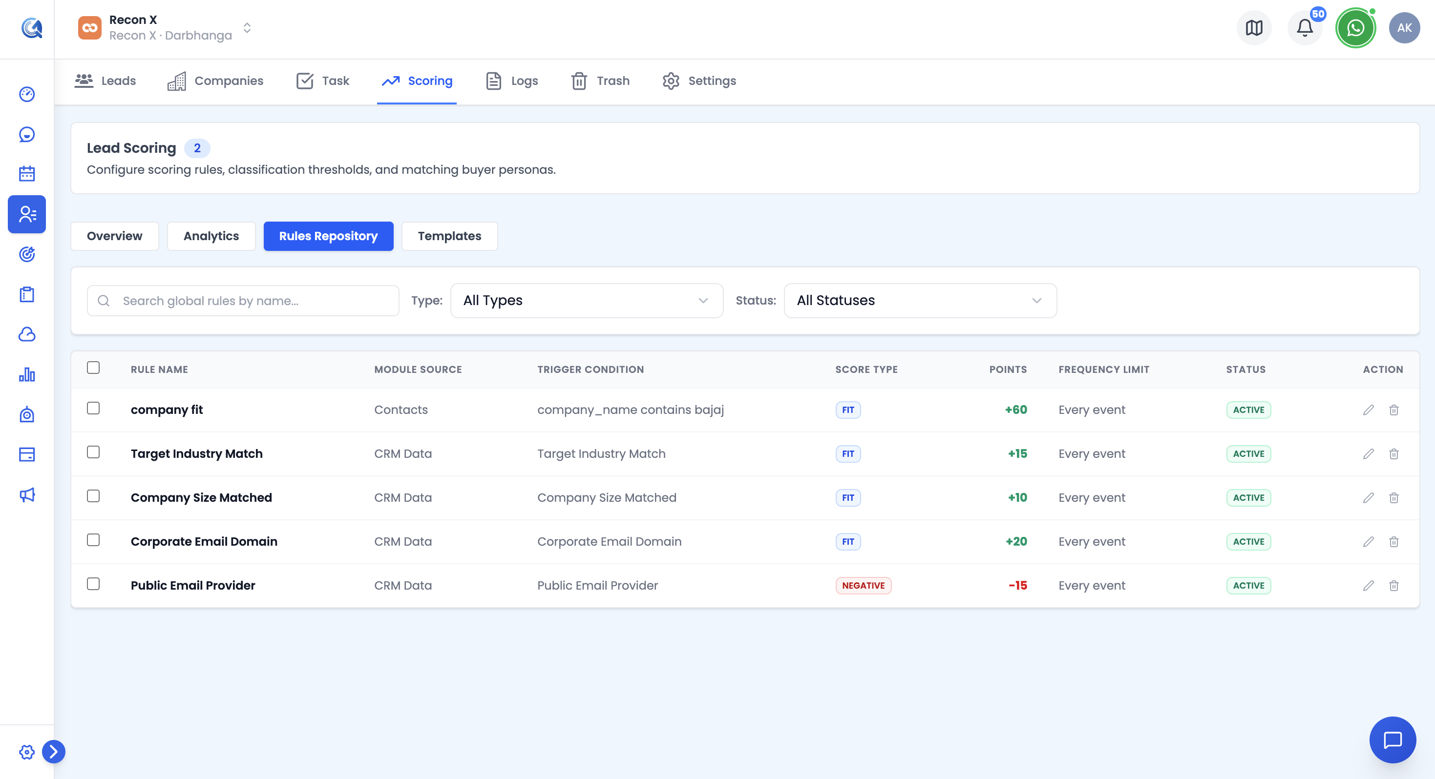Screen dimensions: 1435x779
Task: Click the "Contacts" module source cell
Action: [x=401, y=410]
